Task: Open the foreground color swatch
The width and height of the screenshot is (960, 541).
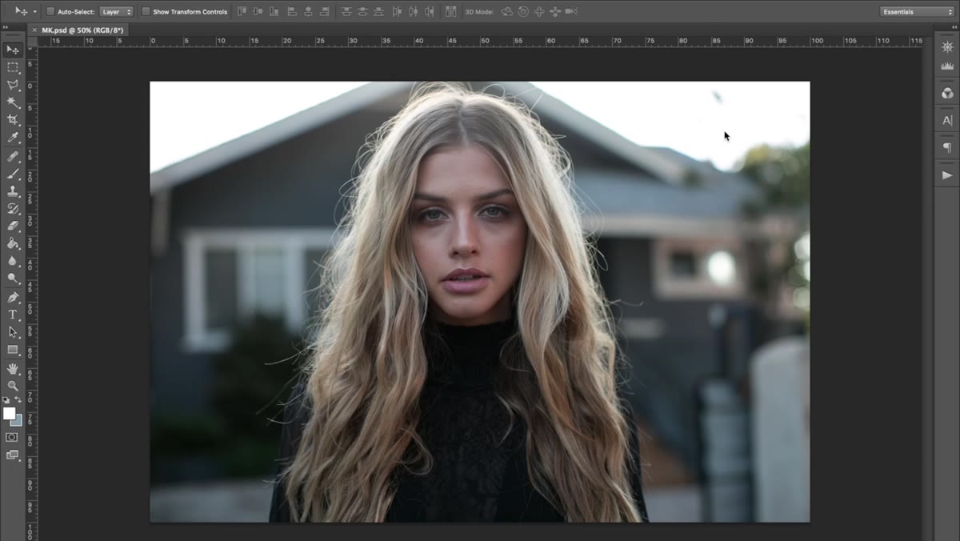Action: (10, 413)
